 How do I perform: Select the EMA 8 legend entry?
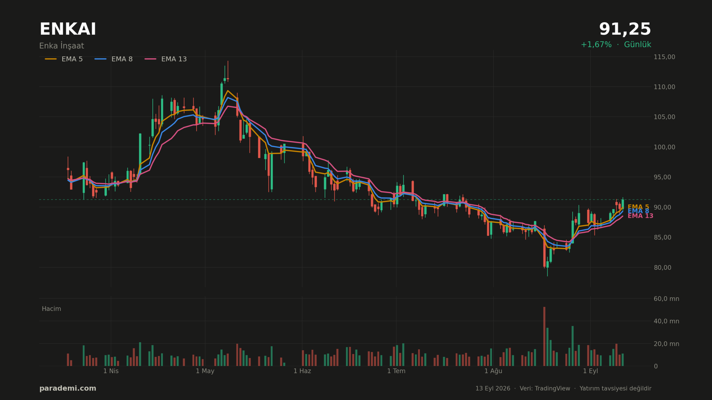tap(113, 59)
